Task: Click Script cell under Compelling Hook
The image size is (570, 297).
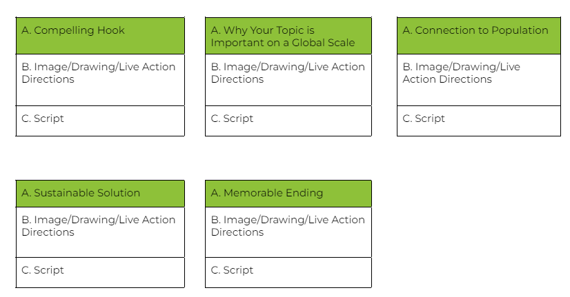Action: (x=100, y=121)
